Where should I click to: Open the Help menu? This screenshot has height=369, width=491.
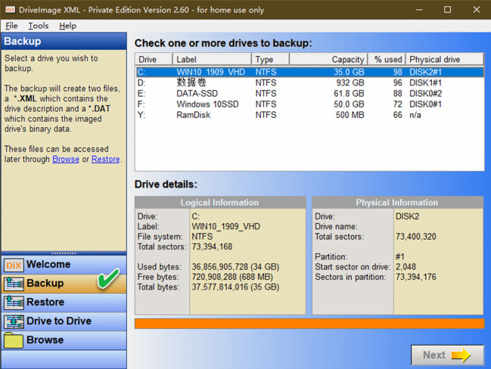click(x=67, y=26)
